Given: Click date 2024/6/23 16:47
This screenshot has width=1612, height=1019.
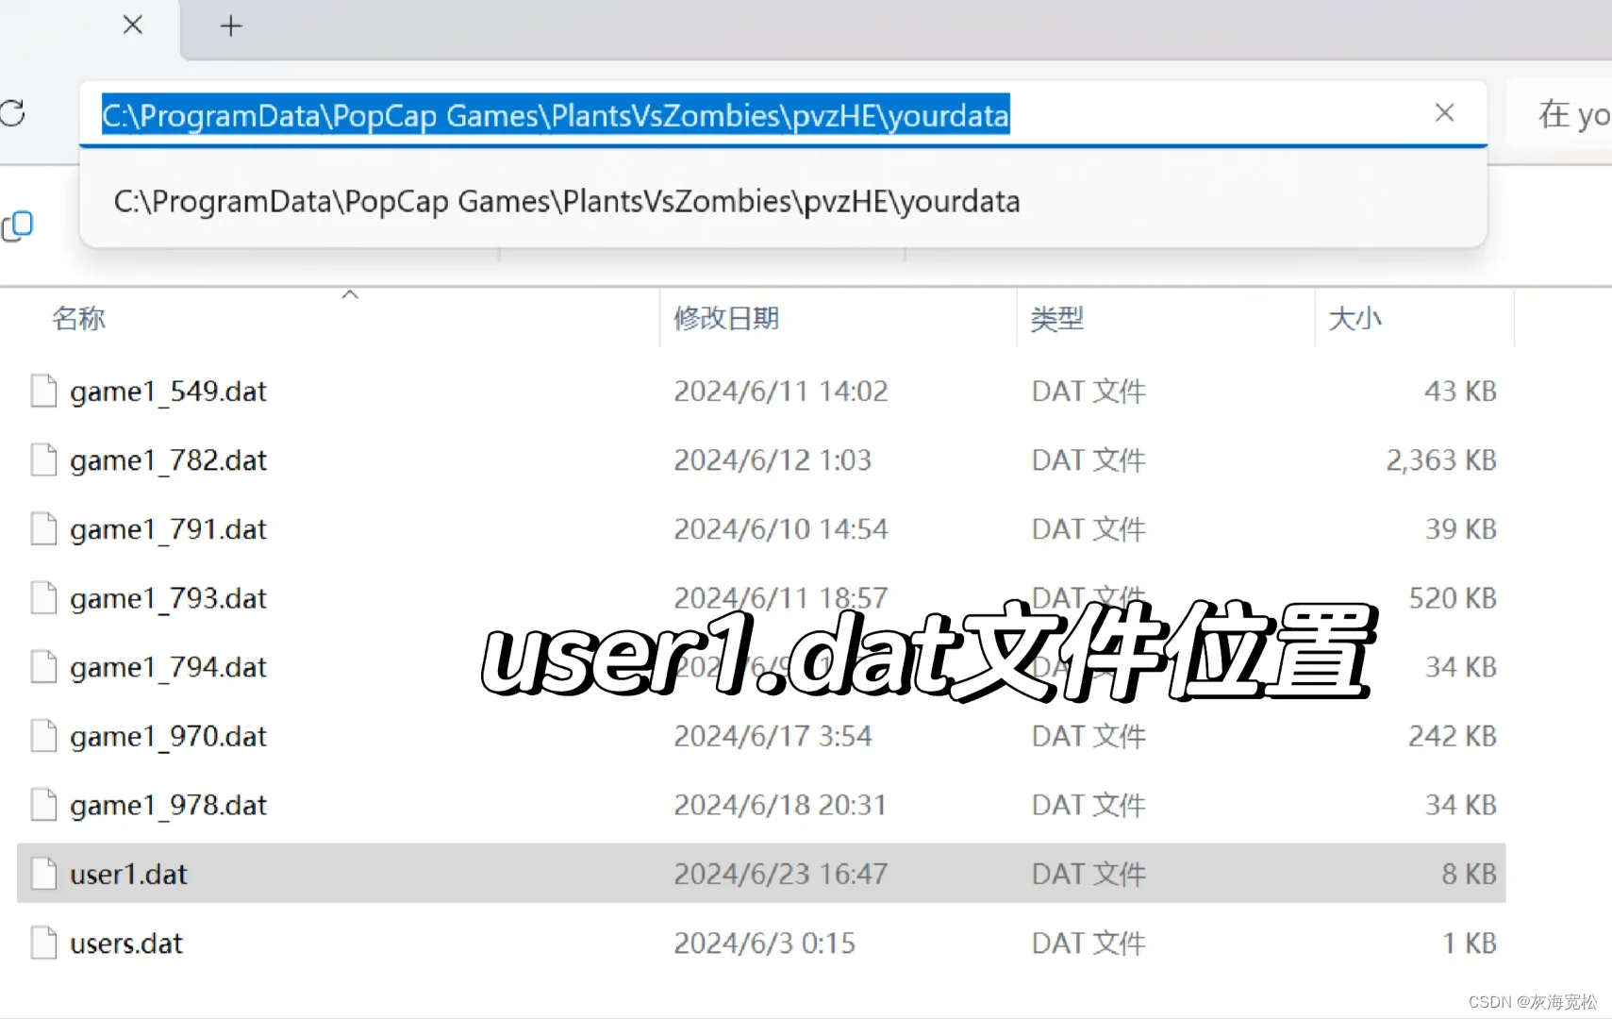Looking at the screenshot, I should click(781, 874).
